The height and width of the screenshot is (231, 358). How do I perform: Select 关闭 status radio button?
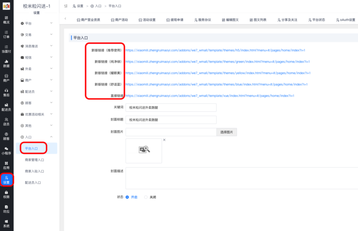click(146, 197)
